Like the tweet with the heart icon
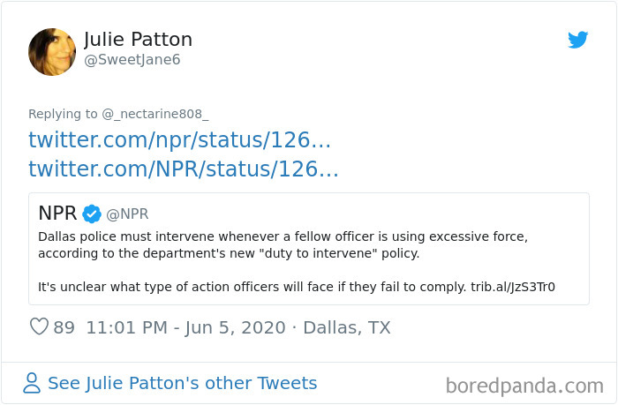Image resolution: width=618 pixels, height=405 pixels. click(39, 327)
